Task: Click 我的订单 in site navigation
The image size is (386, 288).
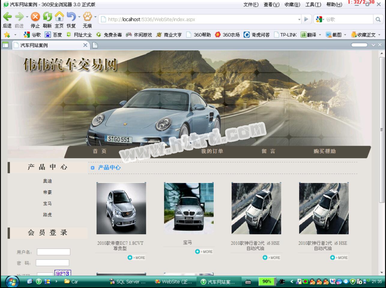Action: [x=212, y=151]
